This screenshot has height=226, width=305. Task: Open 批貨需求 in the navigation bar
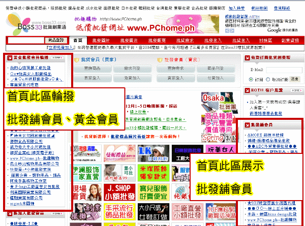coord(185,41)
